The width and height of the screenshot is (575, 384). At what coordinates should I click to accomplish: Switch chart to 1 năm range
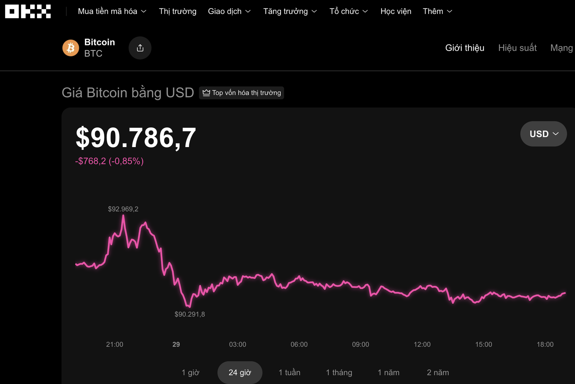(388, 372)
